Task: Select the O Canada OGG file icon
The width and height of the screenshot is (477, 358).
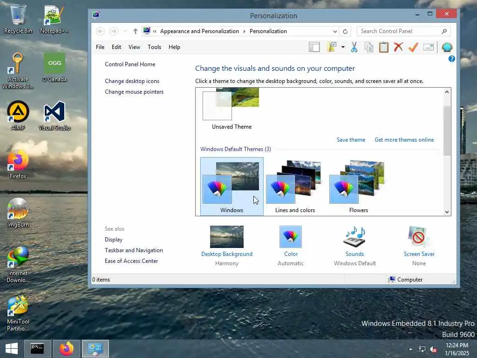Action: pyautogui.click(x=54, y=67)
